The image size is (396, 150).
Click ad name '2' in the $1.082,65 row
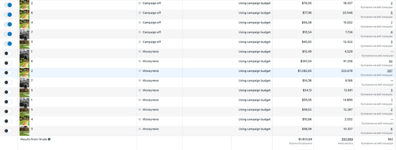tap(32, 71)
